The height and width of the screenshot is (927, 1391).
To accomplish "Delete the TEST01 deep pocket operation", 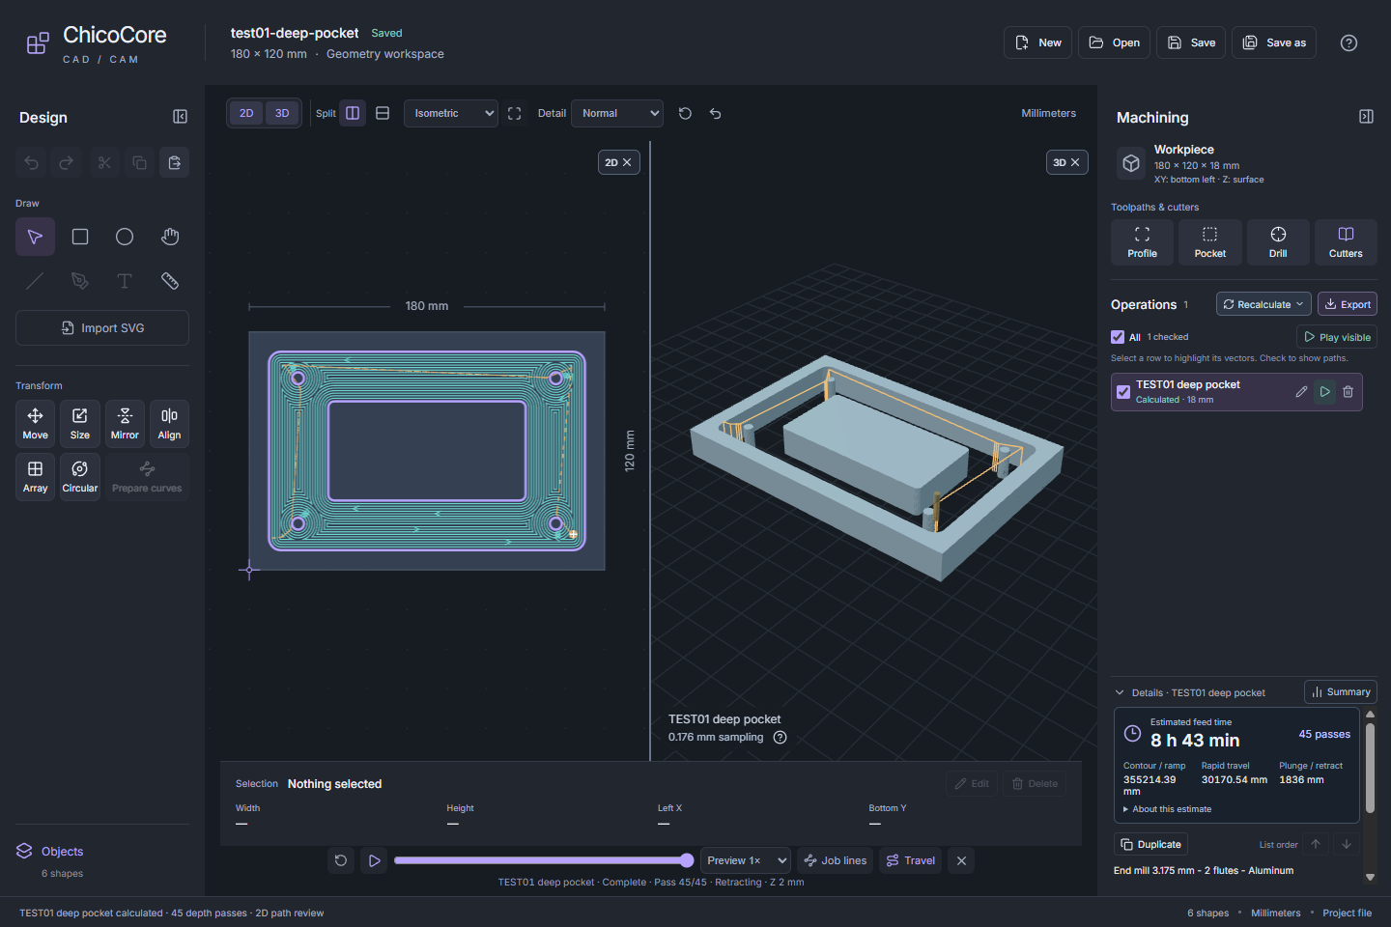I will coord(1348,392).
